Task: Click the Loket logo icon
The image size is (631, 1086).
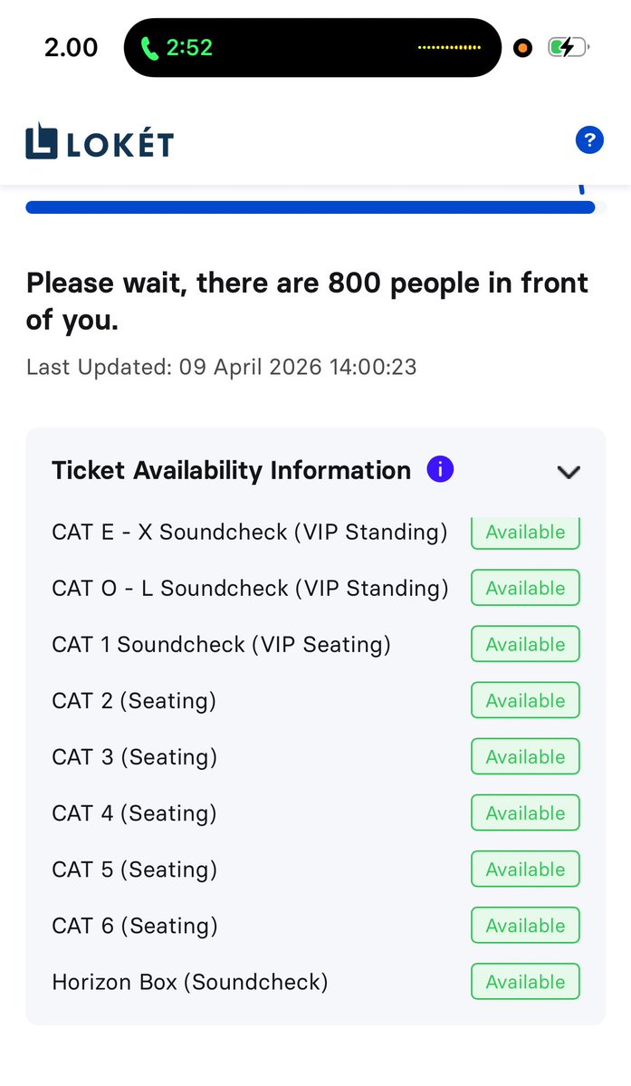Action: (42, 141)
